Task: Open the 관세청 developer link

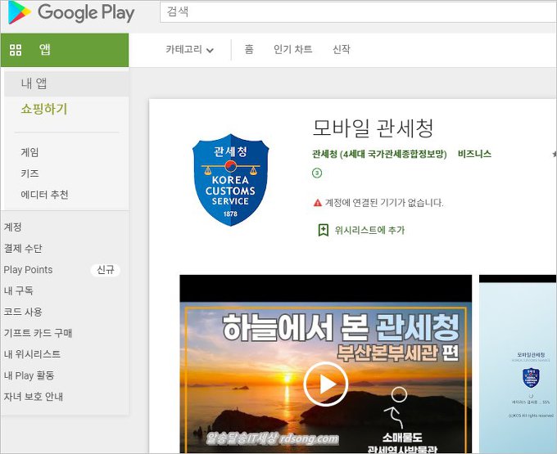Action: click(378, 154)
